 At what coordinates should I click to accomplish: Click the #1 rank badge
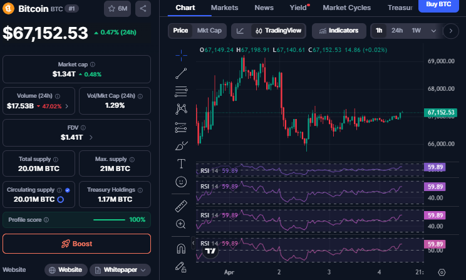(x=71, y=9)
